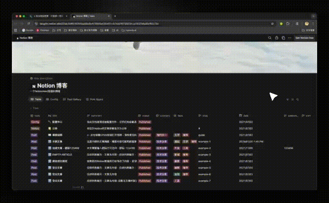Click the icon right of the Notion top bar search

276,38
